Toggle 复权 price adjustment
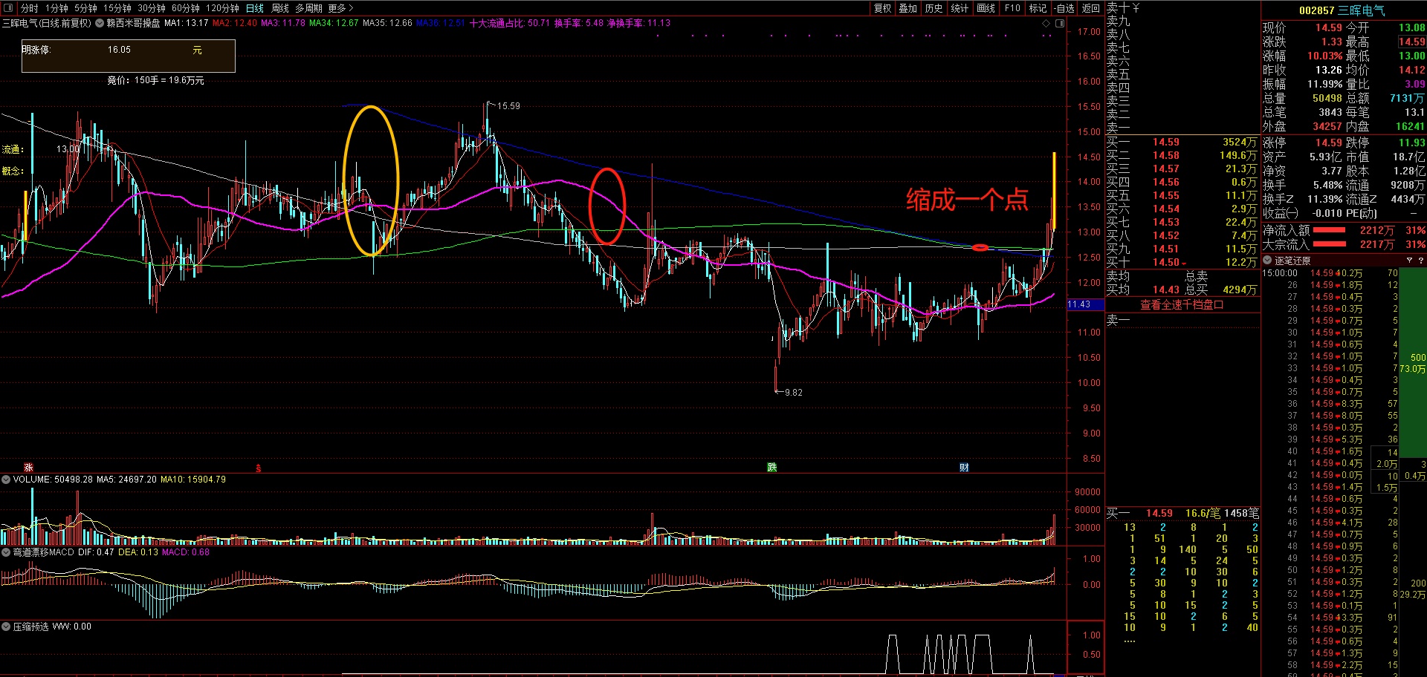Viewport: 1427px width, 677px height. (x=882, y=8)
